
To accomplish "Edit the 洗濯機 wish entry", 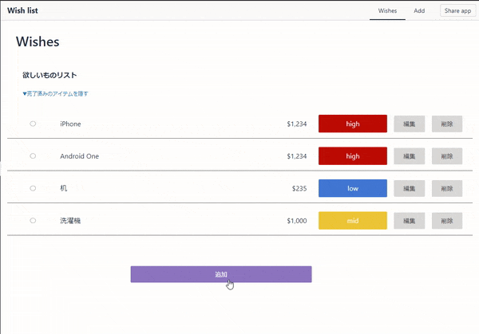I will [x=409, y=221].
